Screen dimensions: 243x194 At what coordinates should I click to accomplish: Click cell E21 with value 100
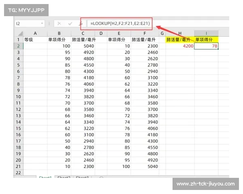(x=119, y=167)
